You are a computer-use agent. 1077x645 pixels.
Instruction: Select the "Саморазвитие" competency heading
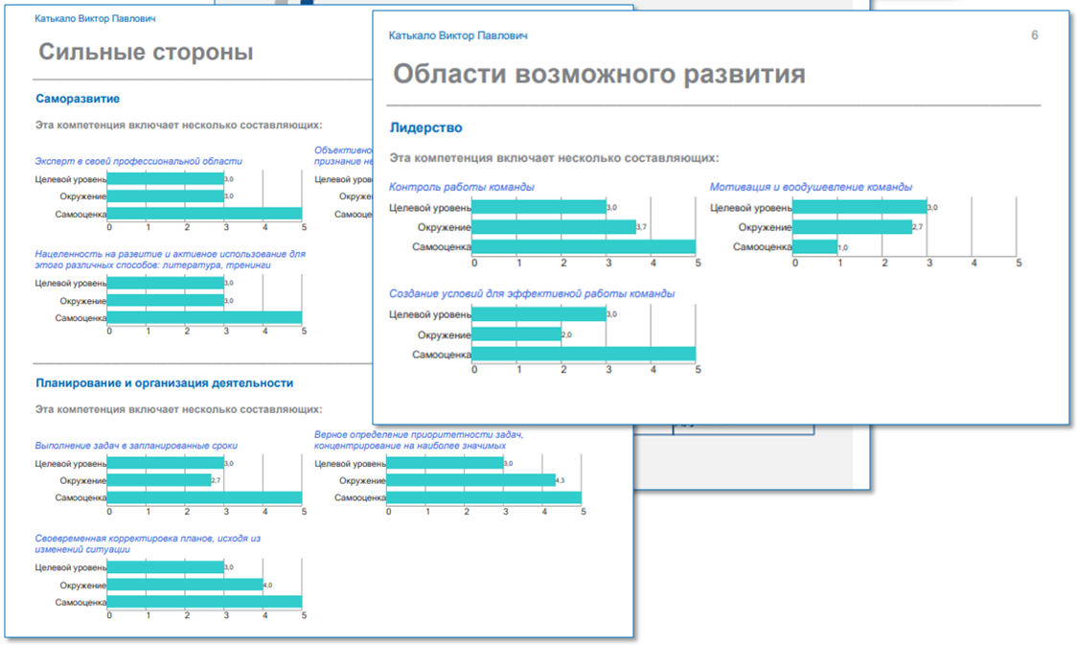[x=78, y=98]
